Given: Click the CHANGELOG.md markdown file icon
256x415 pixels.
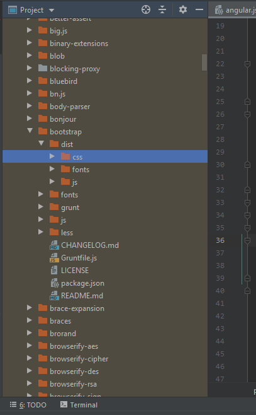Looking at the screenshot, I should (x=54, y=245).
